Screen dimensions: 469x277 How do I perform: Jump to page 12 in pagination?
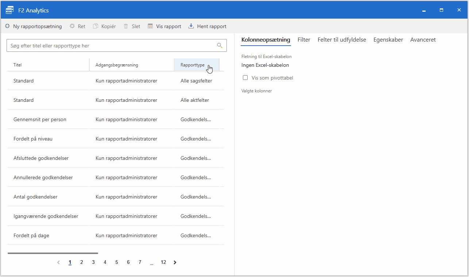click(x=163, y=262)
